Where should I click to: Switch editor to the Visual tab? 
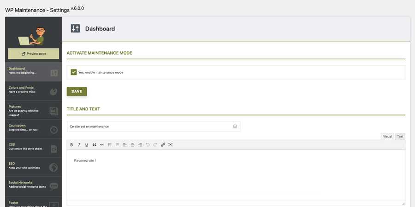[x=387, y=136]
